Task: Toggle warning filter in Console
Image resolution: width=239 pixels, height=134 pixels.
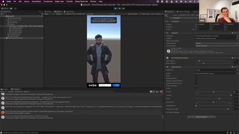Action: tap(158, 92)
